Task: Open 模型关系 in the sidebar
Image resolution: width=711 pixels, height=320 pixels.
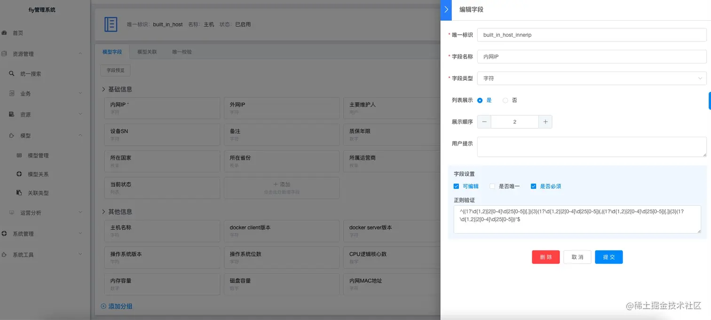Action: (x=38, y=174)
